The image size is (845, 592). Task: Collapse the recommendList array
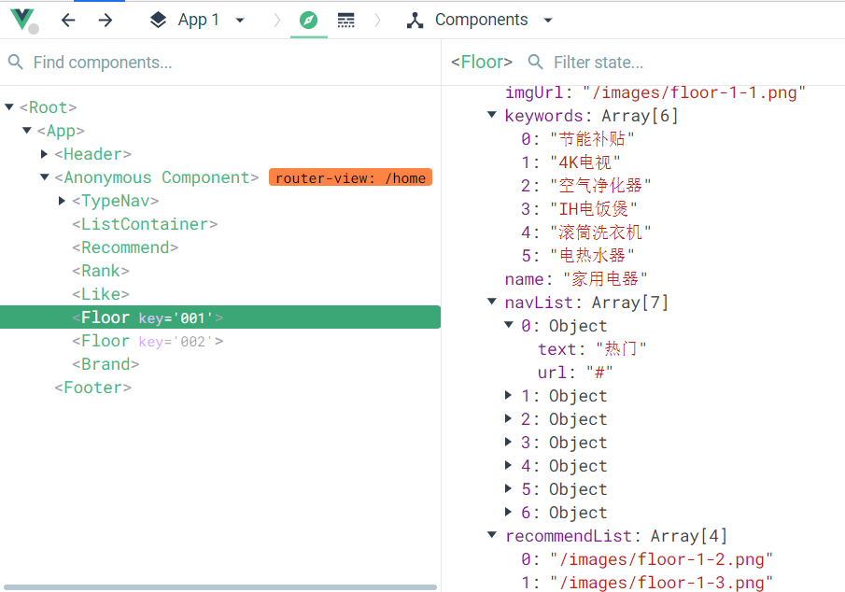pyautogui.click(x=491, y=535)
